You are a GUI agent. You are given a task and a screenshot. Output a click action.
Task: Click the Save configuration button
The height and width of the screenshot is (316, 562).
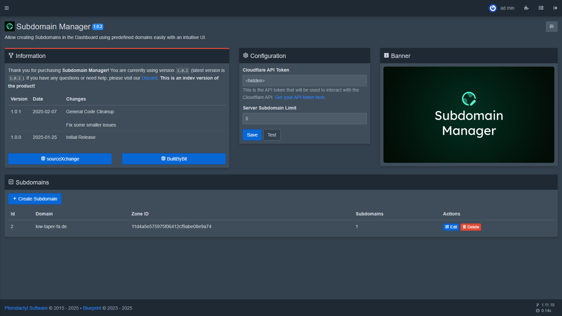[x=252, y=135]
